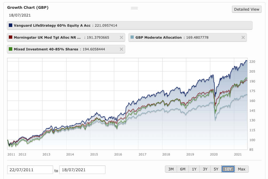This screenshot has height=179, width=268.
Task: Switch to the 3M time range
Action: pyautogui.click(x=171, y=169)
